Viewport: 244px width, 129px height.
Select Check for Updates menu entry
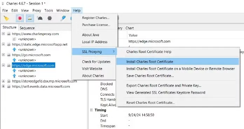click(x=94, y=62)
